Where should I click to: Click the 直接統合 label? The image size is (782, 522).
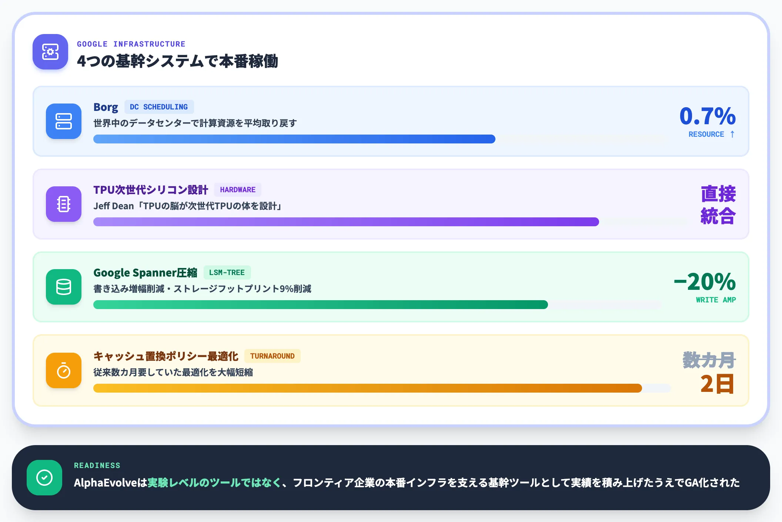click(x=718, y=205)
